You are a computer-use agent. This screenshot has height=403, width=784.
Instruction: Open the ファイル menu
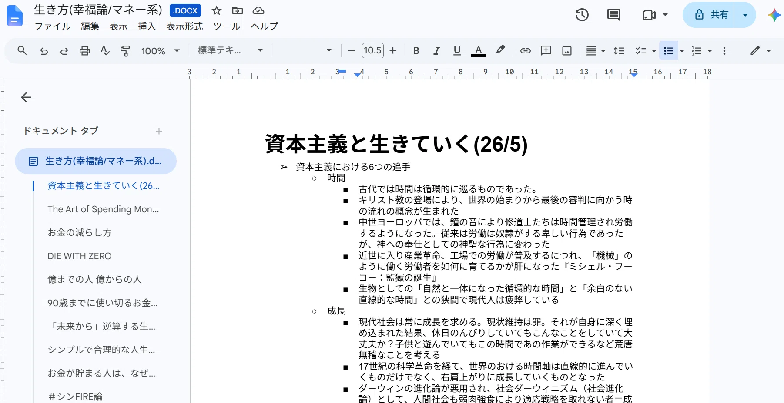53,26
